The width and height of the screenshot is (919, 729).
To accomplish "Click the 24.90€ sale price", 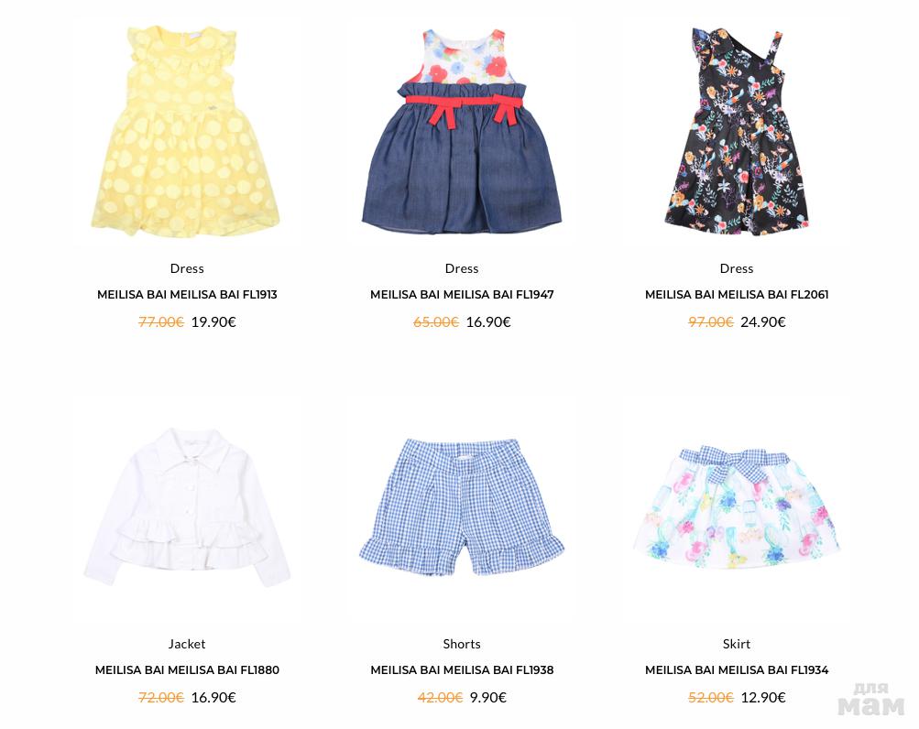I will [x=763, y=321].
